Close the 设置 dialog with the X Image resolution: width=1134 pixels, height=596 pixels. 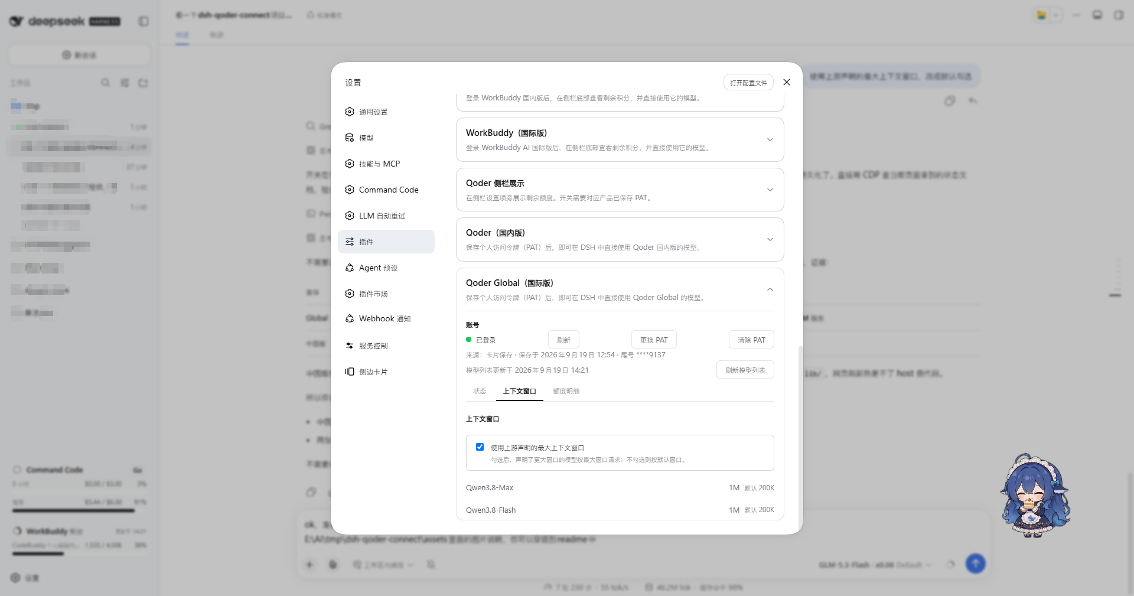tap(787, 82)
